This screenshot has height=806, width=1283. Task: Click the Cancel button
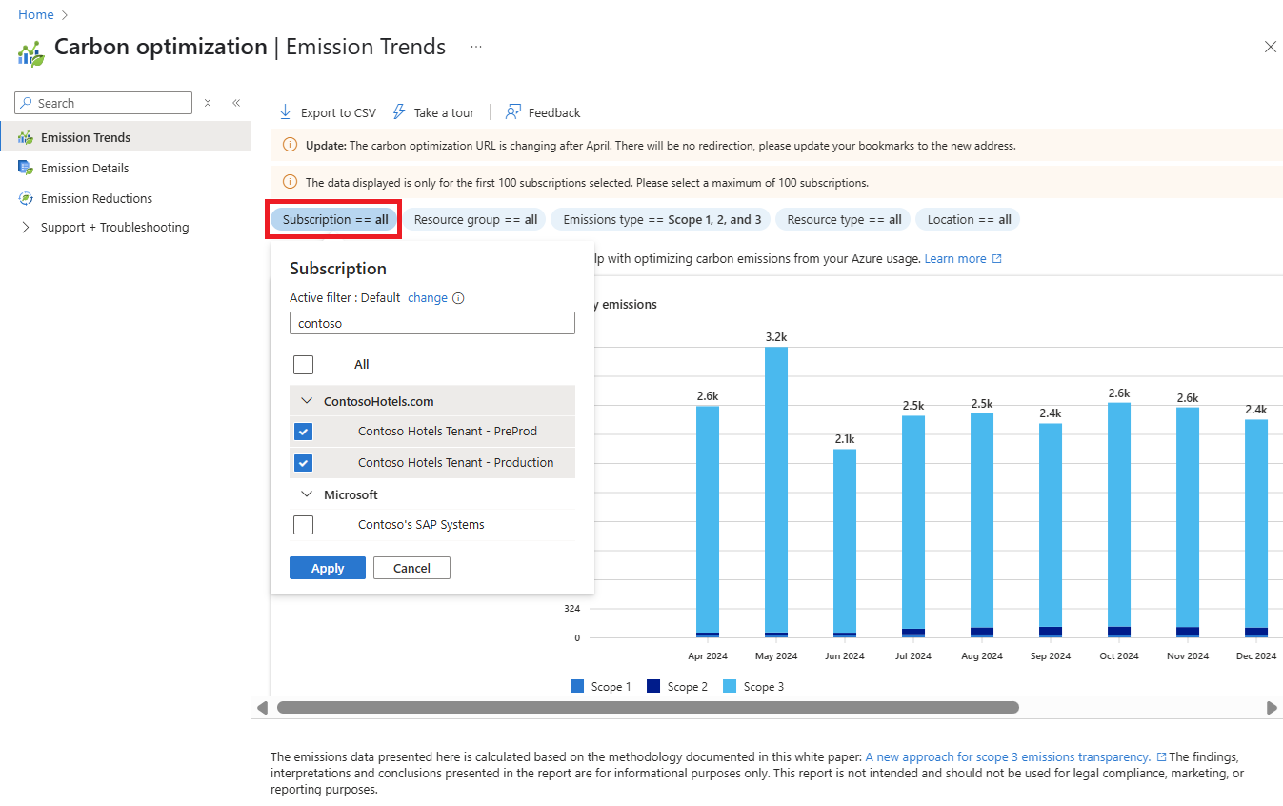click(411, 568)
